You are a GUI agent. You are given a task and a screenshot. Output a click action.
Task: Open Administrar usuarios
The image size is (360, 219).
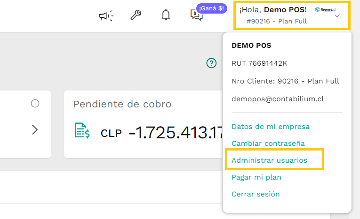tap(269, 160)
